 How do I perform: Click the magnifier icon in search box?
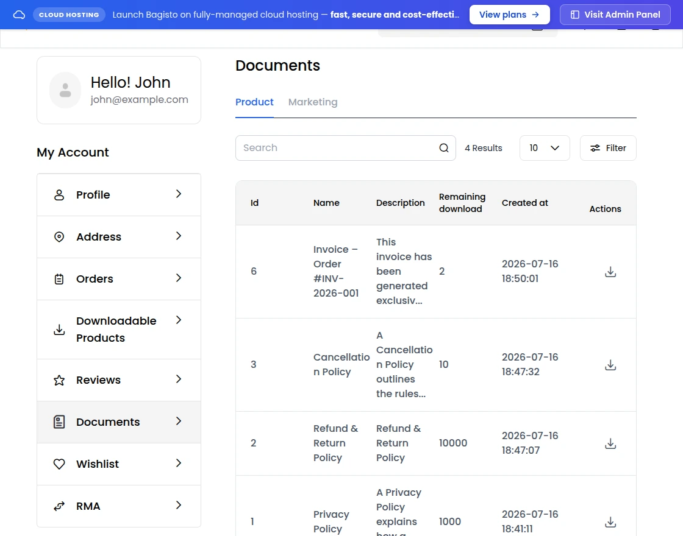click(444, 148)
